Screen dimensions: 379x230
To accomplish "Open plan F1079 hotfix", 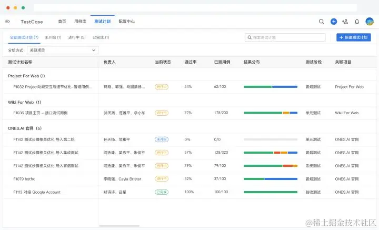I will 24,179.
